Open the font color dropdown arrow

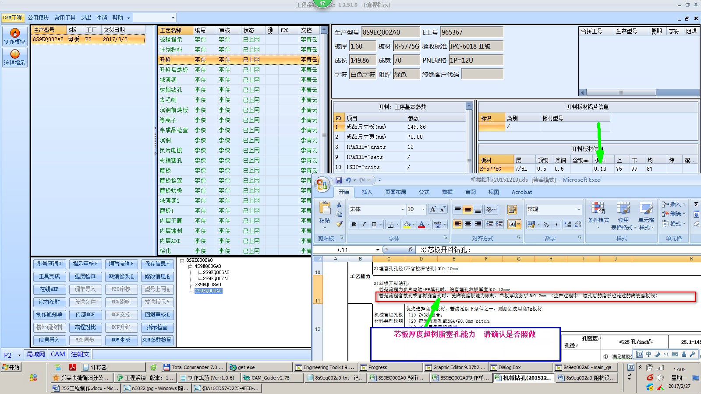[429, 224]
